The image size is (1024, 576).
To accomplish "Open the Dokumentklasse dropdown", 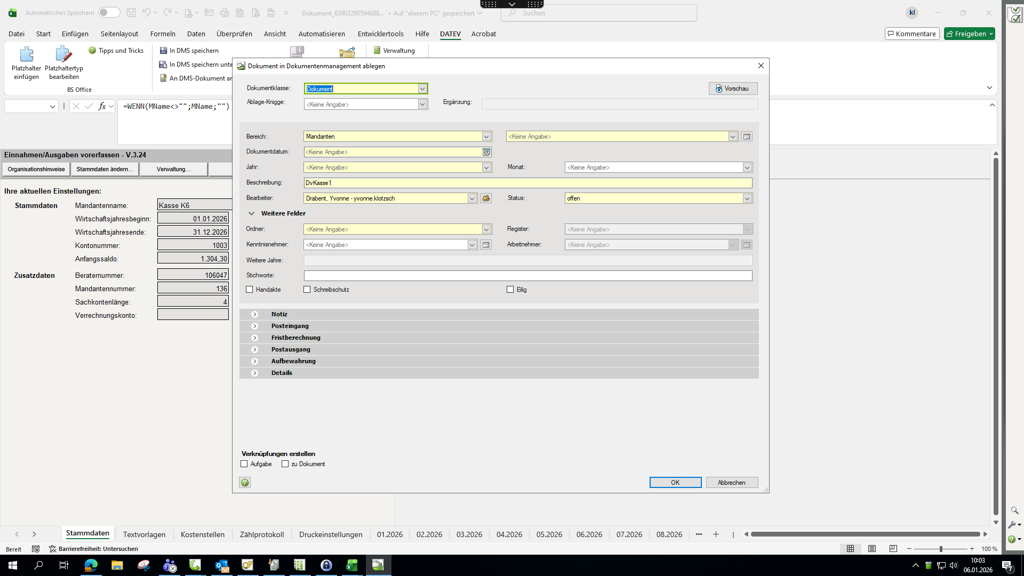I will [422, 89].
